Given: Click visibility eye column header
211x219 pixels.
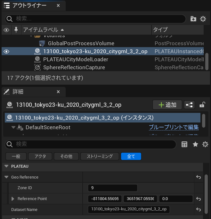Looking at the screenshot, I should [x=6, y=30].
